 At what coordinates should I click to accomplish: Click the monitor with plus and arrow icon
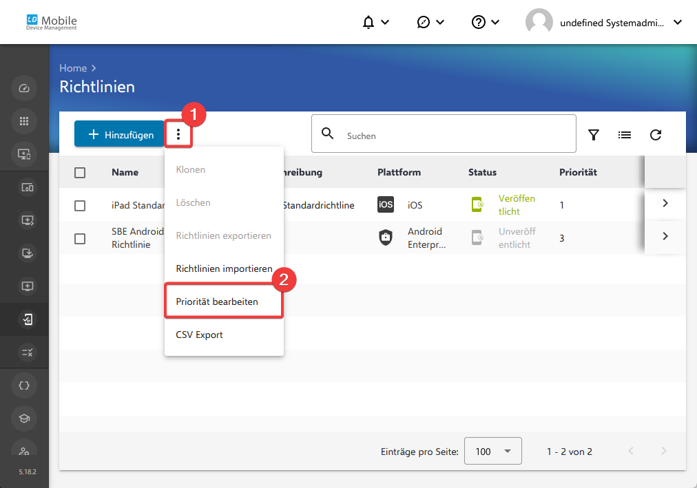click(28, 220)
